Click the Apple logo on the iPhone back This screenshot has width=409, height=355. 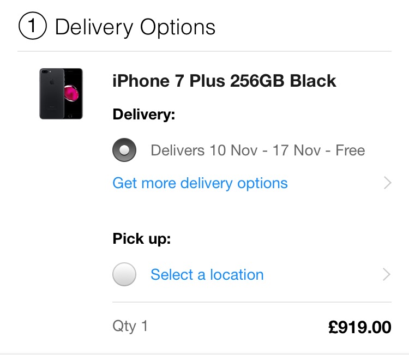[52, 82]
